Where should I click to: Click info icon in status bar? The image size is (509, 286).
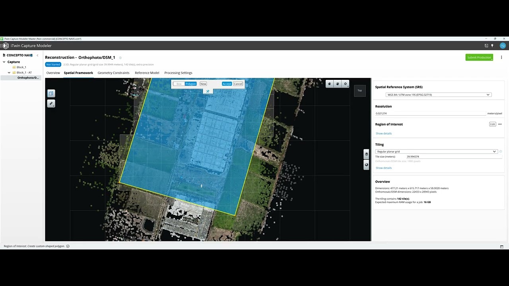(68, 246)
